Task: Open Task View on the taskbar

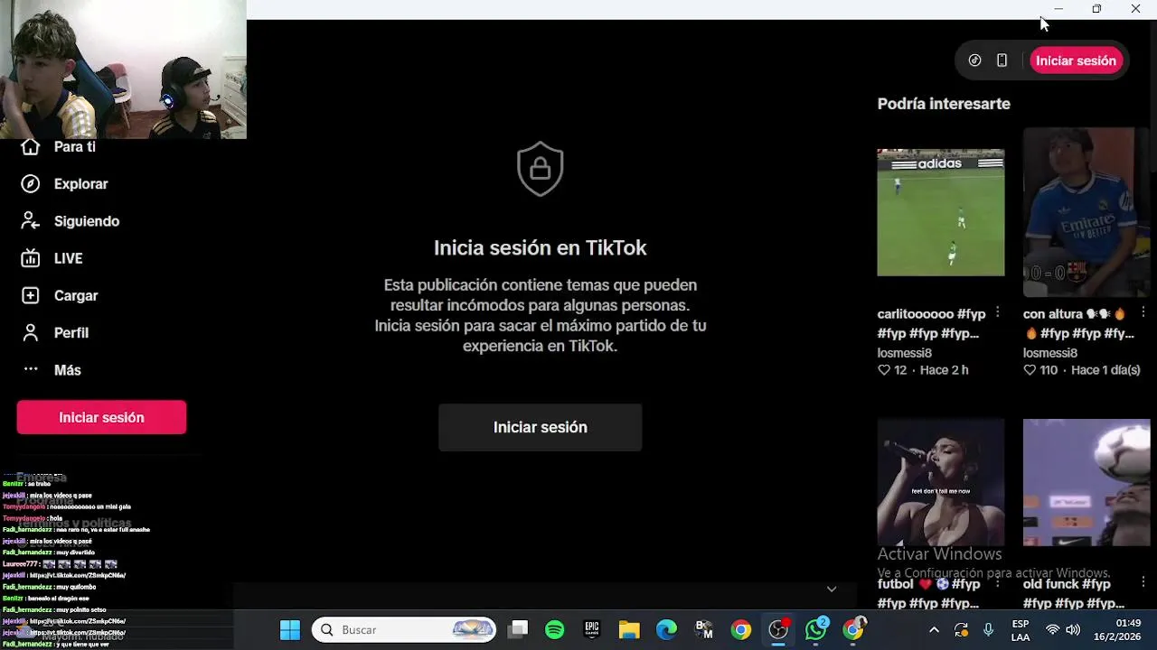Action: pyautogui.click(x=518, y=630)
